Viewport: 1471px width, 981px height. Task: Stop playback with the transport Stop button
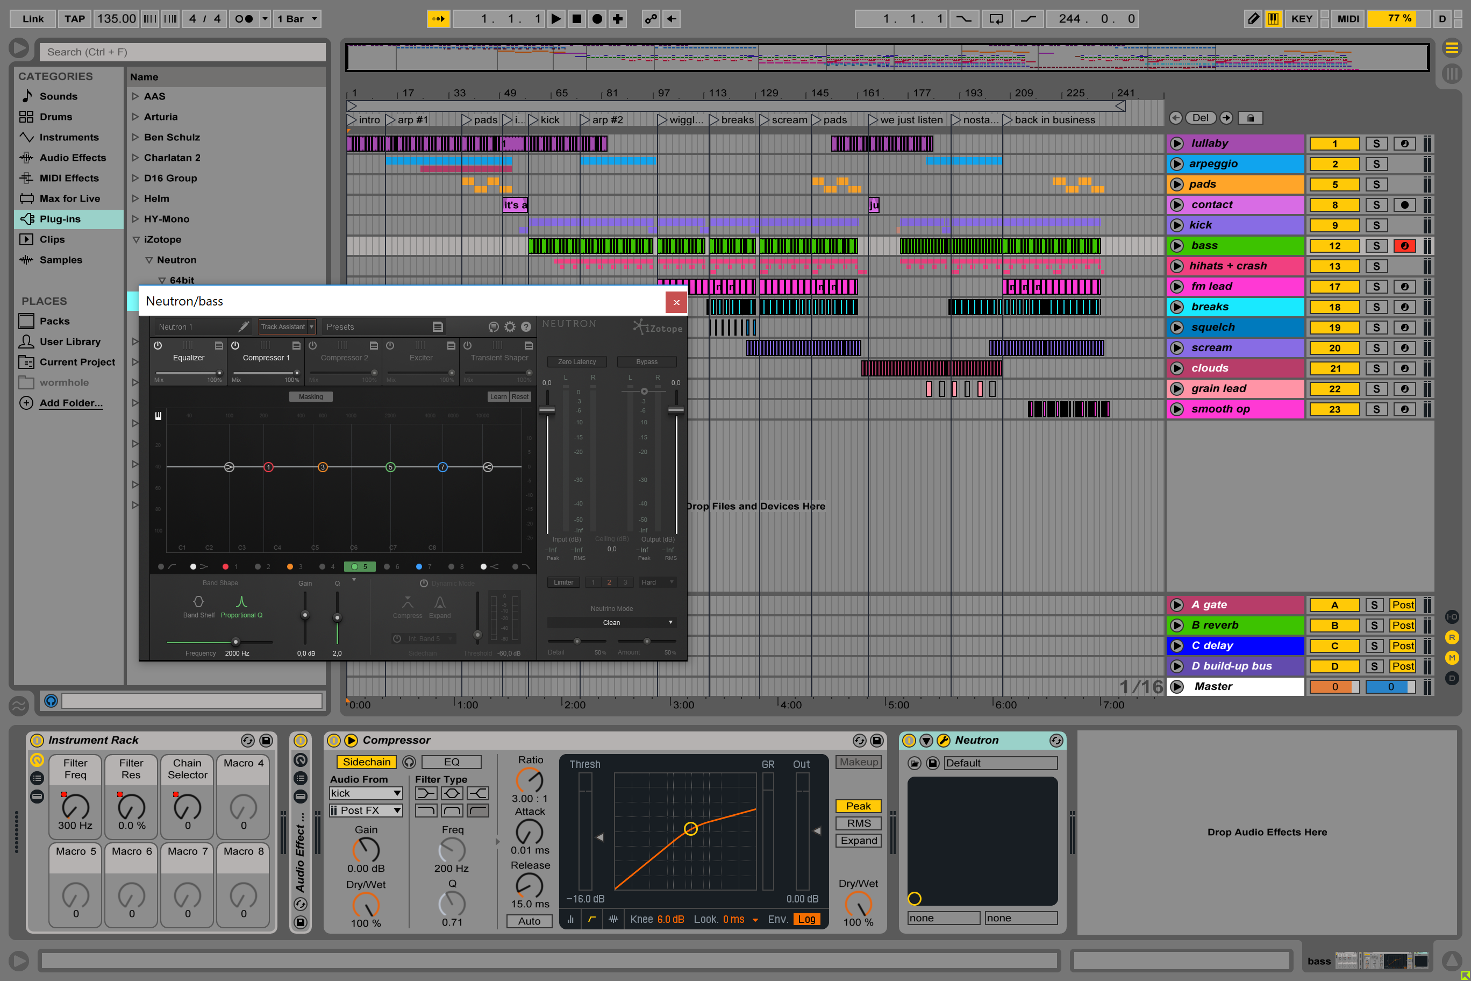(577, 19)
